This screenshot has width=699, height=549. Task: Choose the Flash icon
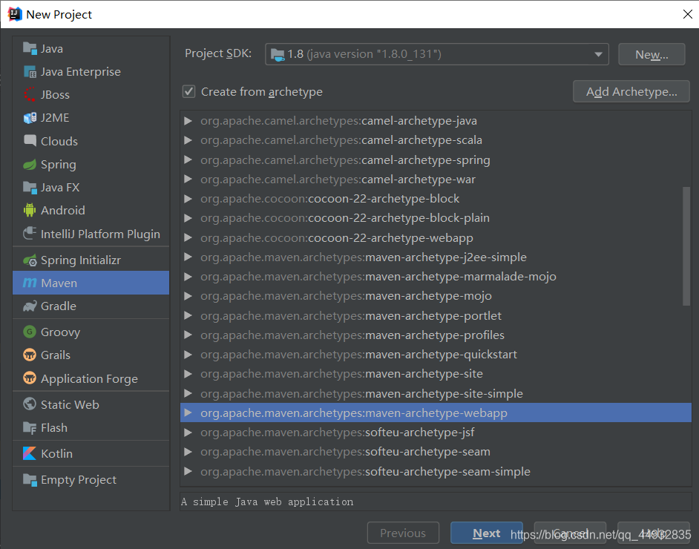coord(30,427)
